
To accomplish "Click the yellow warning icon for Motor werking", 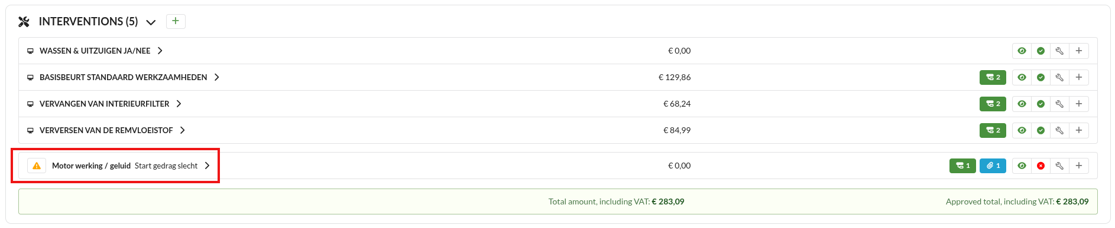I will click(37, 166).
